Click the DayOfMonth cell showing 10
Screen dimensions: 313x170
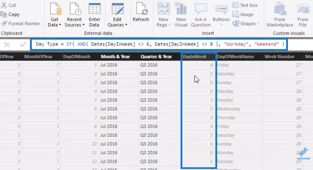[80, 144]
